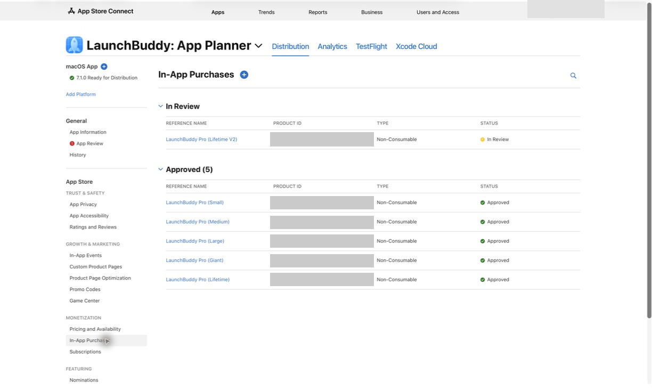The image size is (652, 390).
Task: Collapse the Approved (5) section
Action: point(160,169)
